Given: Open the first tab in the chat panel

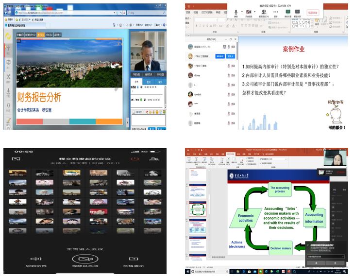Looking at the screenshot, I should click(x=137, y=82).
